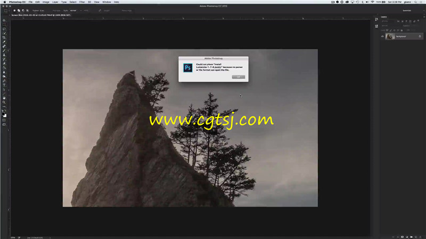Open the Layer menu
The width and height of the screenshot is (426, 239).
55,2
